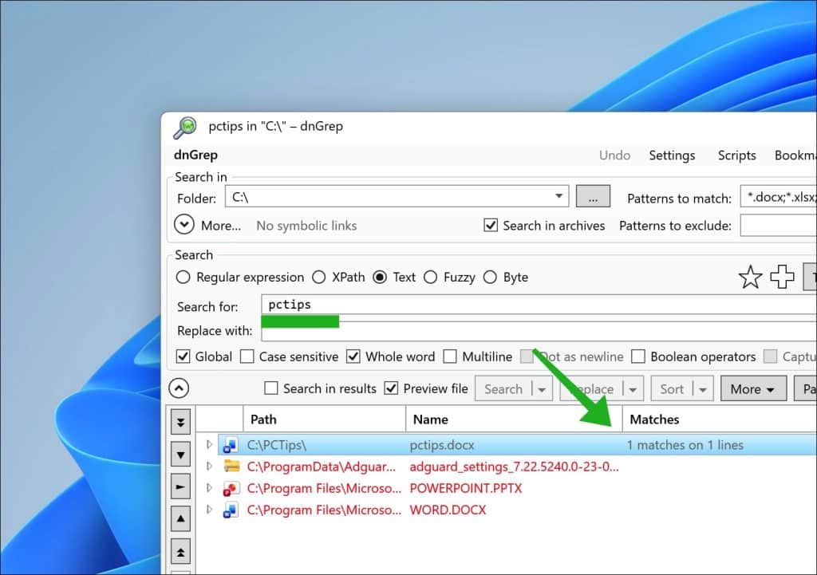817x575 pixels.
Task: Enable Case sensitive matching
Action: pos(247,356)
